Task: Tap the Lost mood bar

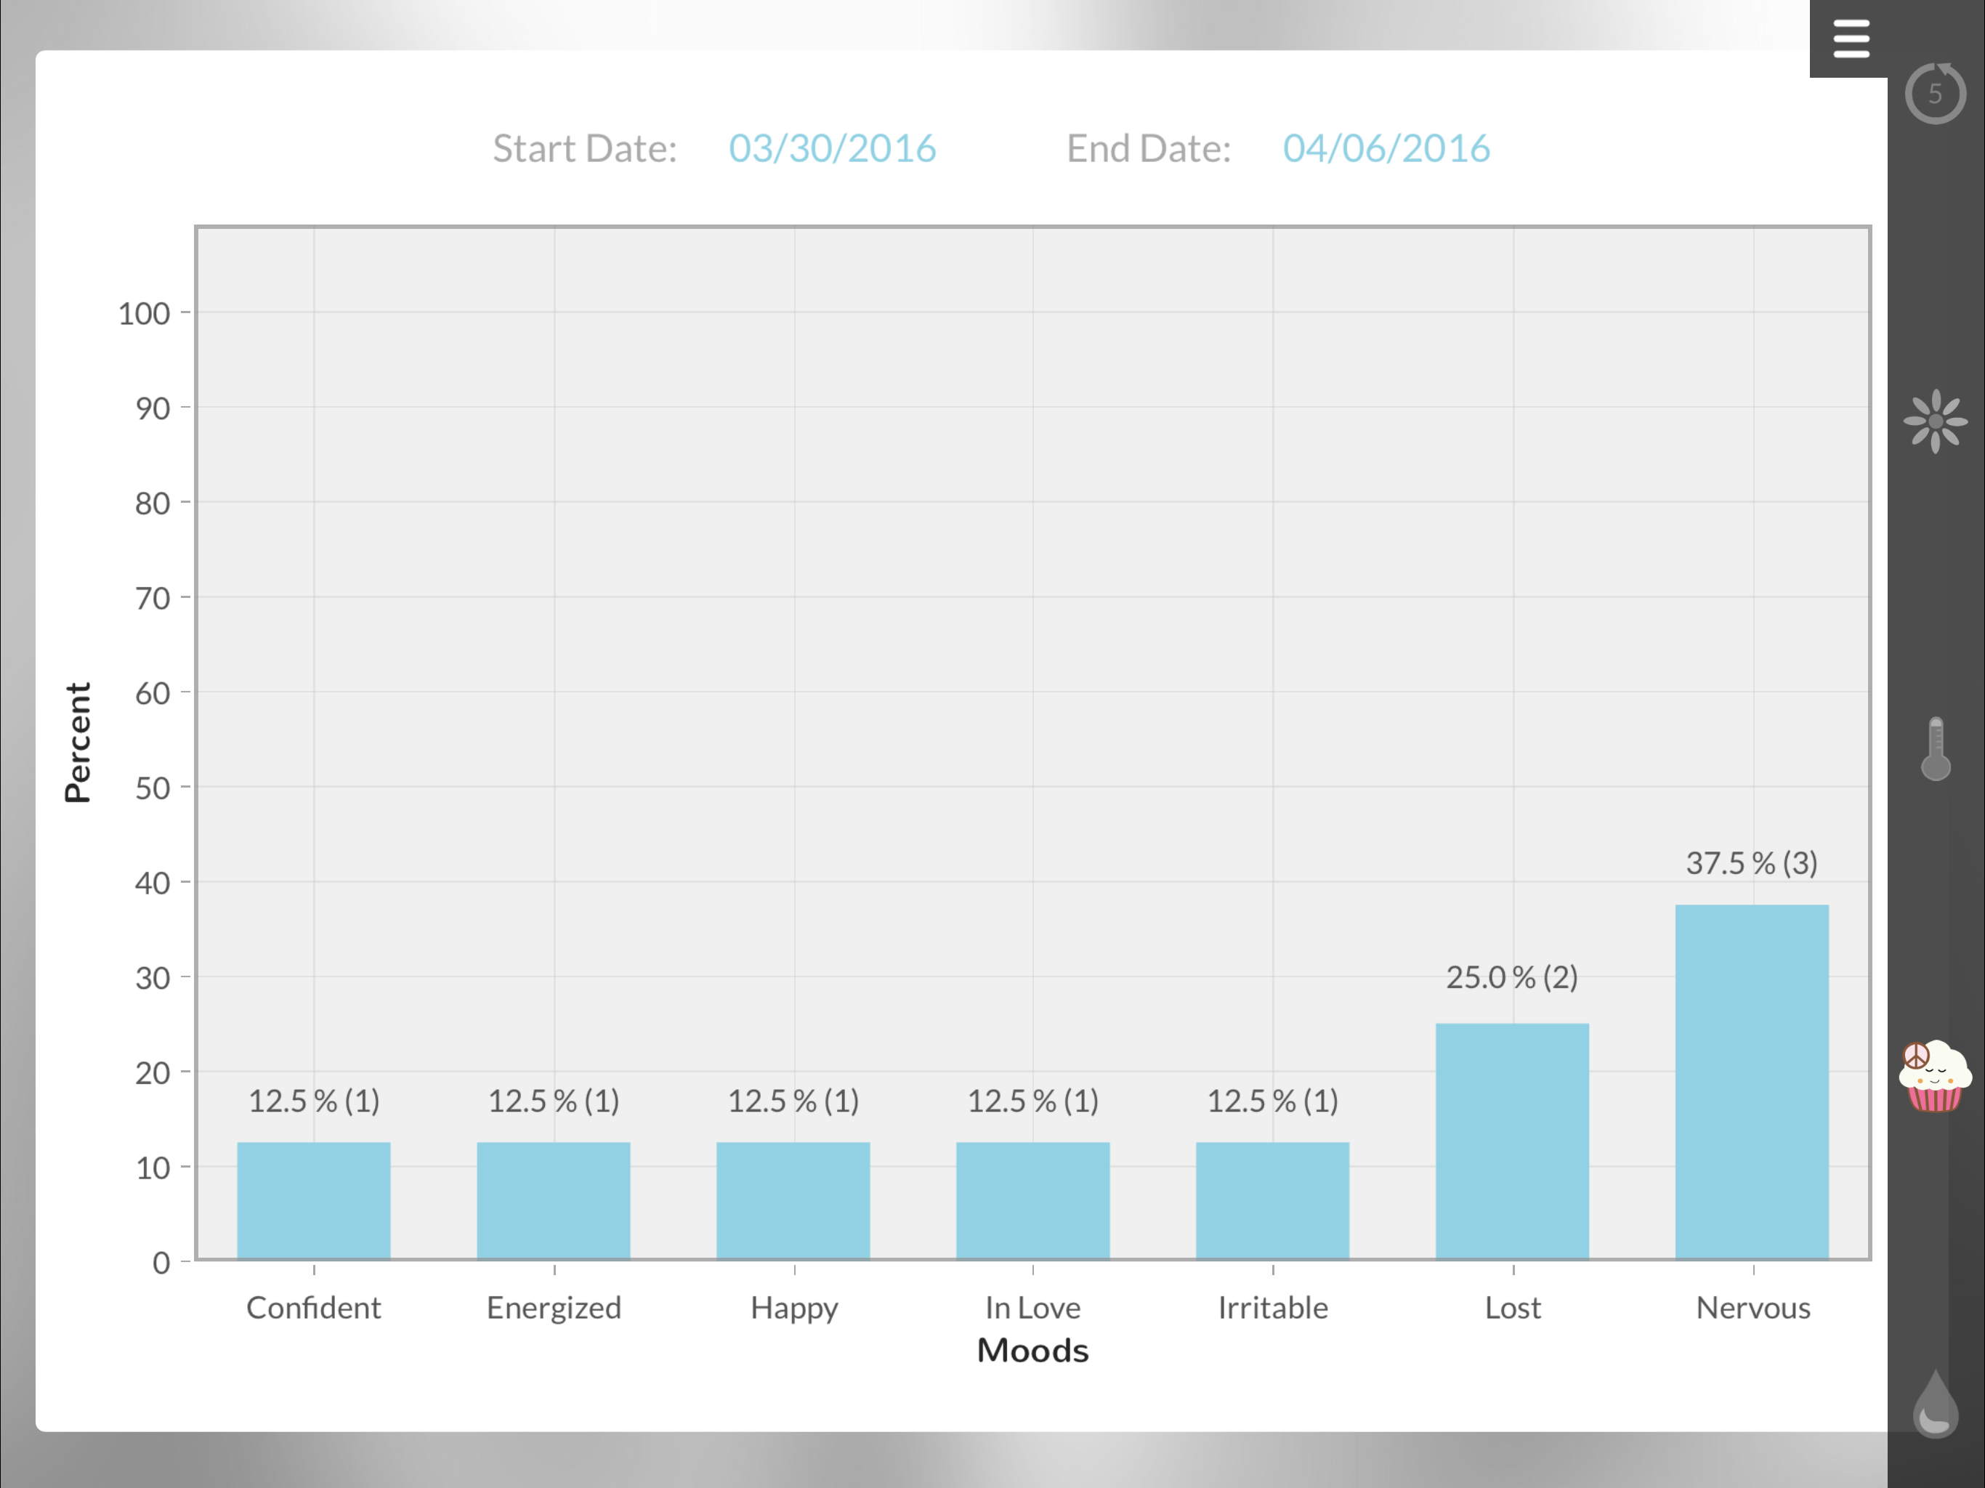Action: [1512, 1141]
